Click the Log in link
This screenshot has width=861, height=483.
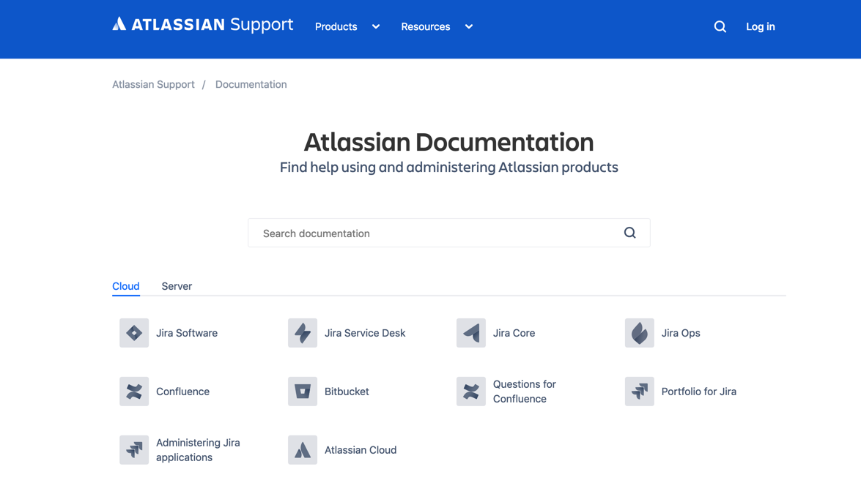click(761, 26)
